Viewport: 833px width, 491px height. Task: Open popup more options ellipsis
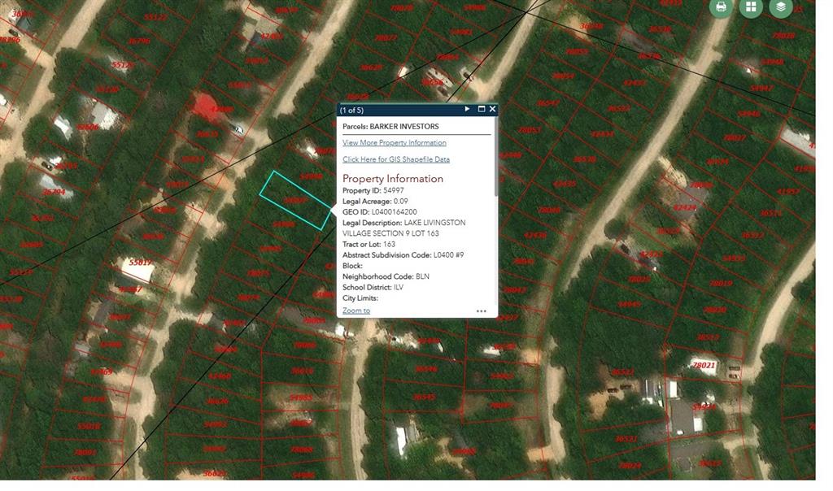pyautogui.click(x=481, y=311)
